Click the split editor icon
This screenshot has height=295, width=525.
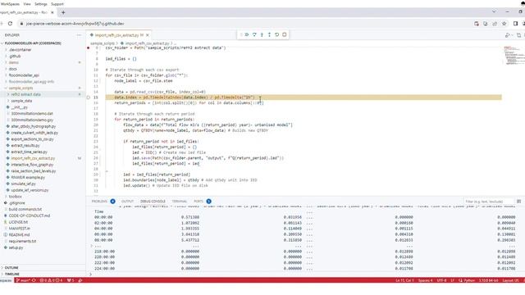(519, 35)
